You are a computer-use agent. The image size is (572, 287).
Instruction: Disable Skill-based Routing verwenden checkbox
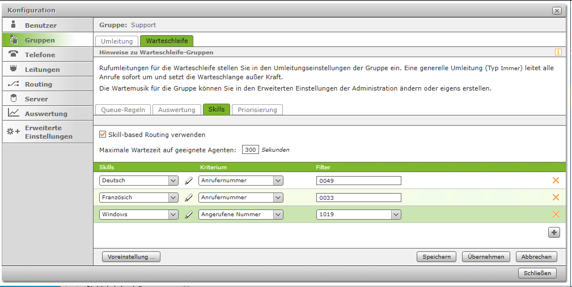(x=103, y=135)
